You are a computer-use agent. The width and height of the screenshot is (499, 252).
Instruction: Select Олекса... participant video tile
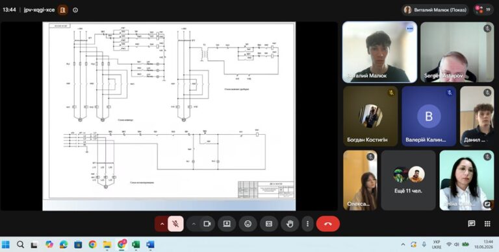point(360,180)
